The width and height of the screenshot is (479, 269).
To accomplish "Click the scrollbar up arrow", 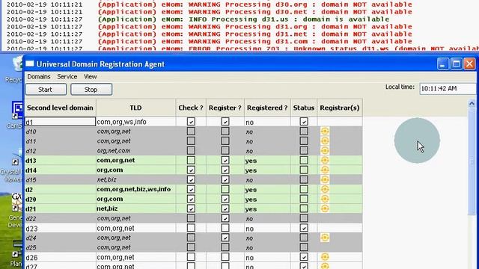I will click(x=472, y=104).
